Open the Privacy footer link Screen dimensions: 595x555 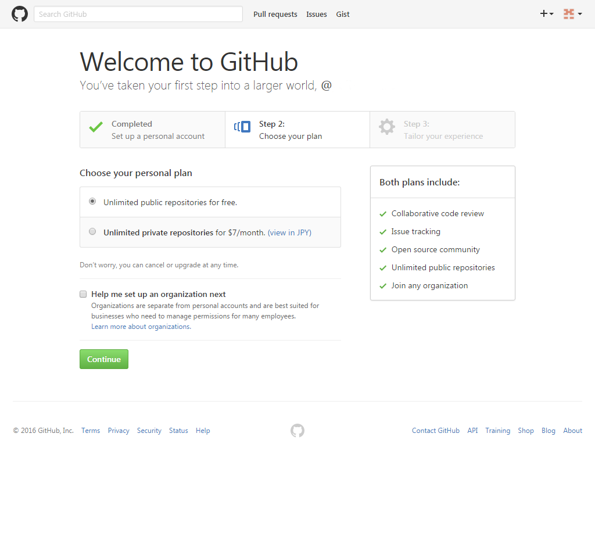[x=119, y=431]
